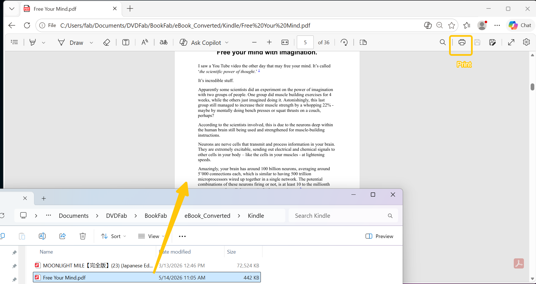Rotate the PDF page
The image size is (536, 284).
click(344, 42)
